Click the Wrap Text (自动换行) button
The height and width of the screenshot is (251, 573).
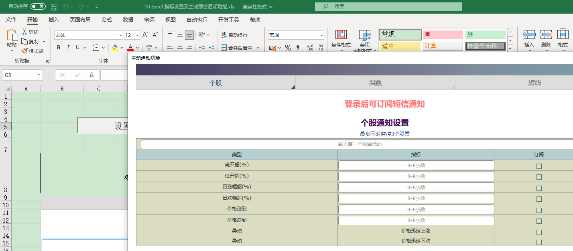point(234,35)
